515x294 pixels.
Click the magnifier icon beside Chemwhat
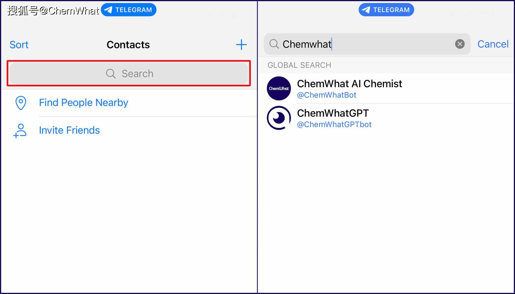[274, 44]
